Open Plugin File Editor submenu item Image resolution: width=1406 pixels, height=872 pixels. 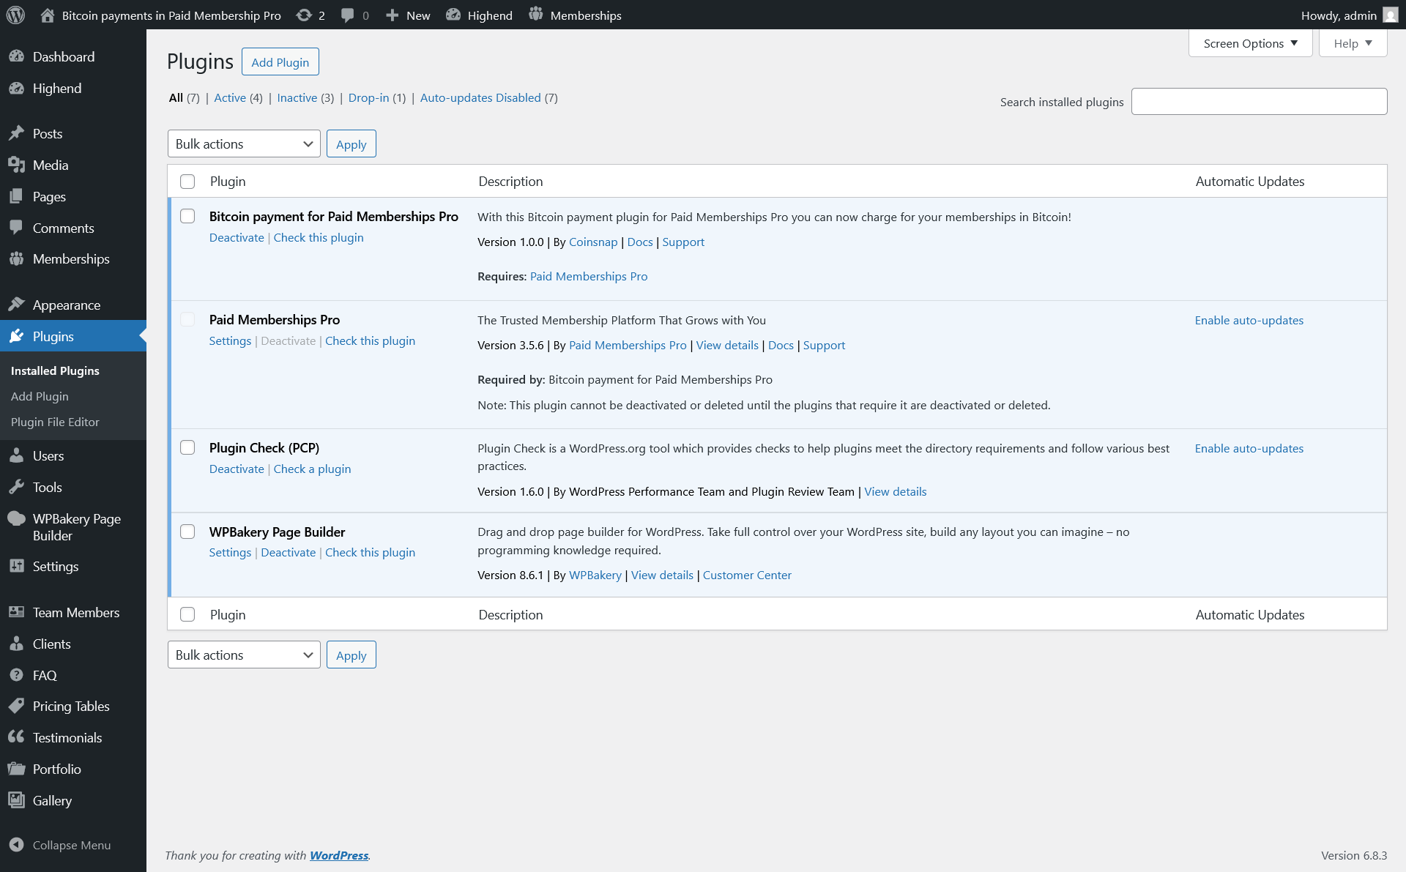click(55, 422)
